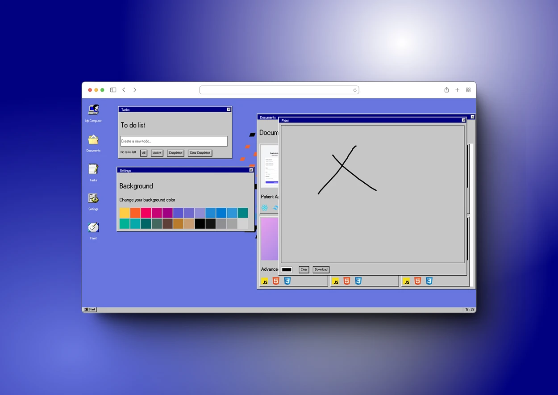This screenshot has height=395, width=558.
Task: Open Settings from the desktop
Action: [93, 199]
